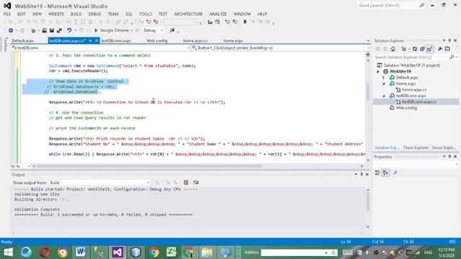Image resolution: width=461 pixels, height=259 pixels.
Task: Click Property Pages wrench in Properties panel
Action: click(x=395, y=173)
